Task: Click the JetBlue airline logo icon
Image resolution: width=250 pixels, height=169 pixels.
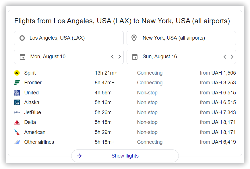Action: [x=17, y=112]
